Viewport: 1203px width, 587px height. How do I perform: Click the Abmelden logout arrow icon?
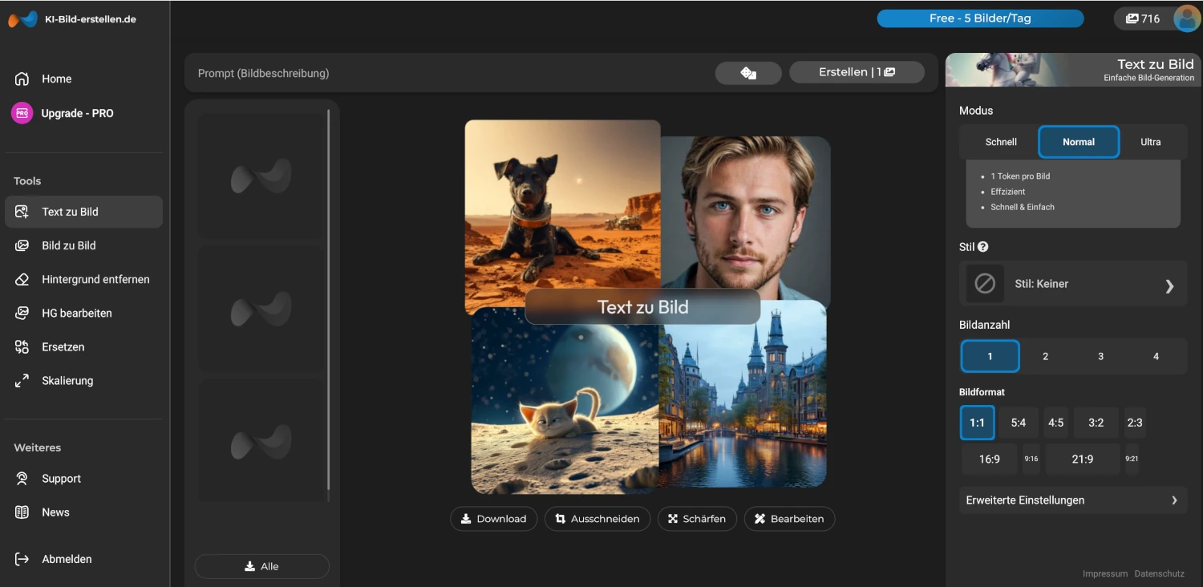22,559
